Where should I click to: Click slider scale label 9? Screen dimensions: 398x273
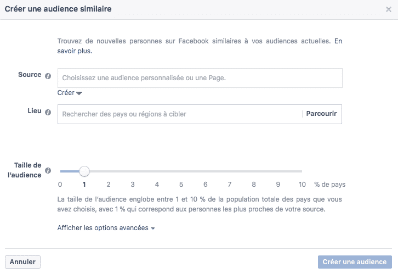(x=278, y=185)
